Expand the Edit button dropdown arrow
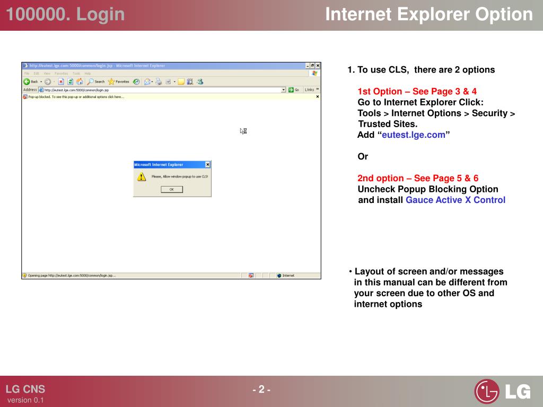This screenshot has height=407, width=543. point(174,82)
